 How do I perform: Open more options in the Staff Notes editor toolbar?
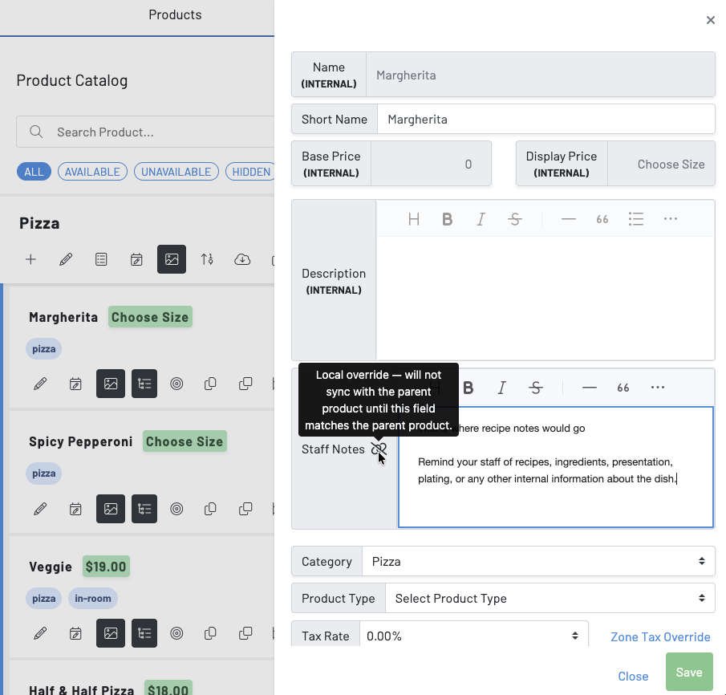658,388
